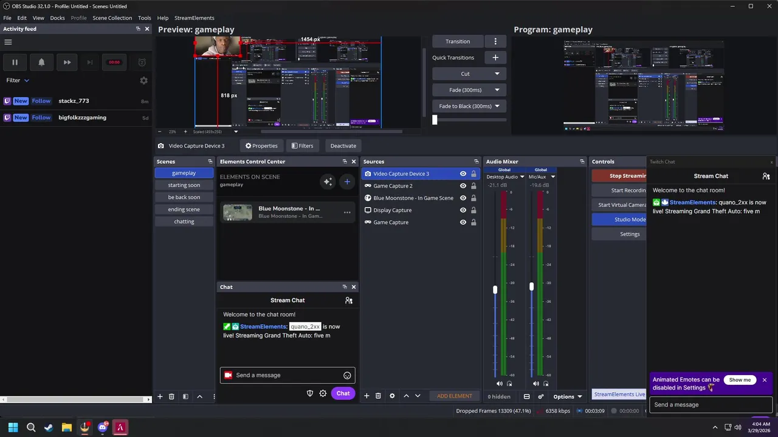Screen dimensions: 778x437
Task: Expand the Cut transition dropdown
Action: click(x=497, y=73)
